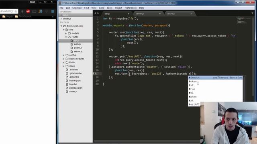Open public.js in the sidebar
Viewport: 257px width, 144px height.
[x=78, y=48]
